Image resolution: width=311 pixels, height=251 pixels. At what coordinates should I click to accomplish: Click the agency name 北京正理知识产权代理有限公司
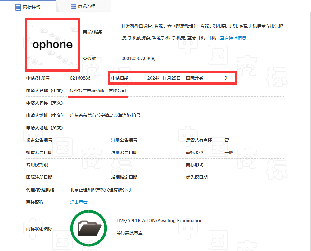(100, 190)
